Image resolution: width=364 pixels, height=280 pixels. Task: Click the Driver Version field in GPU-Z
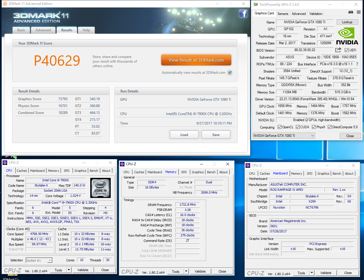point(317,99)
